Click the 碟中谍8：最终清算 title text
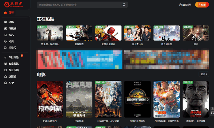The image size is (214, 128). (x=196, y=121)
